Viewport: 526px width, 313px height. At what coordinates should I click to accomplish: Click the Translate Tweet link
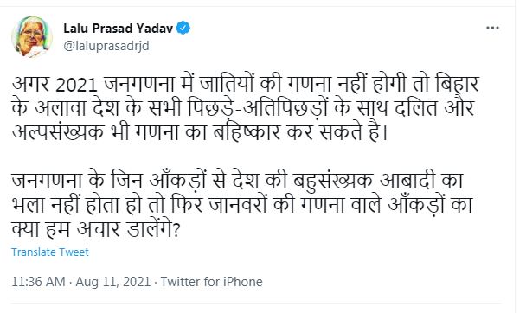[50, 252]
